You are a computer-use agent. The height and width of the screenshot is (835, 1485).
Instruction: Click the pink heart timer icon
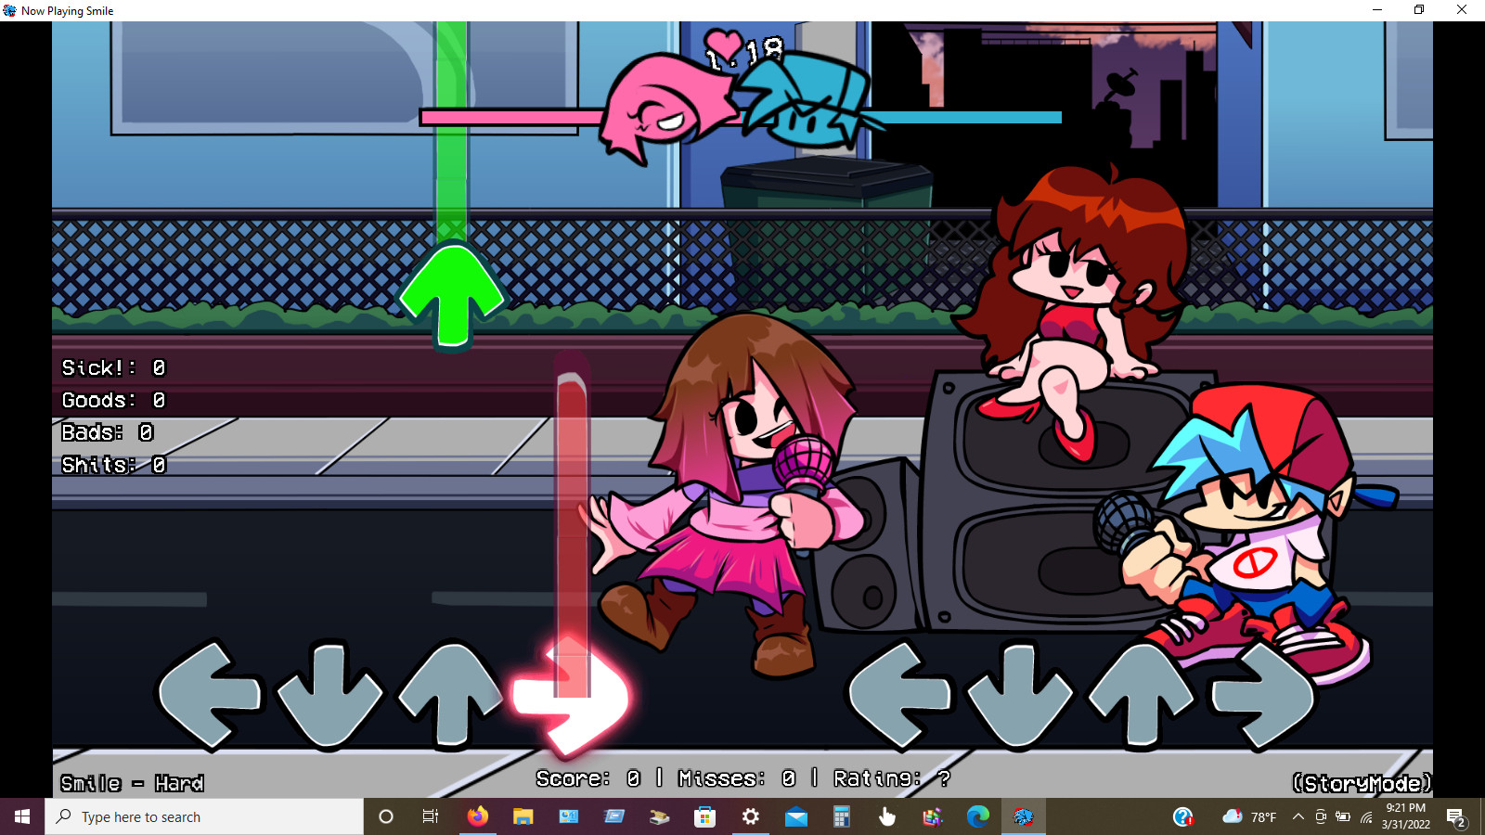[x=723, y=45]
